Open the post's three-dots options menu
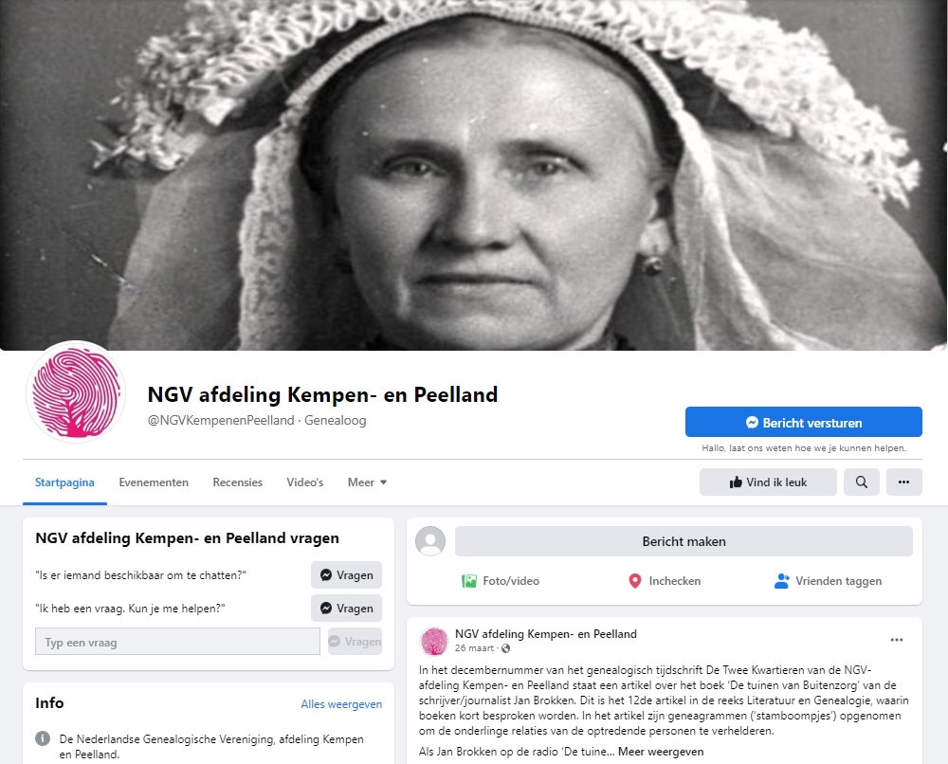This screenshot has height=764, width=948. 897,640
